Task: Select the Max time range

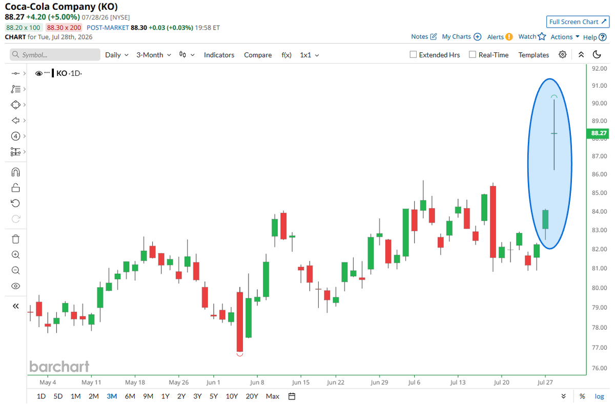Action: [x=273, y=396]
